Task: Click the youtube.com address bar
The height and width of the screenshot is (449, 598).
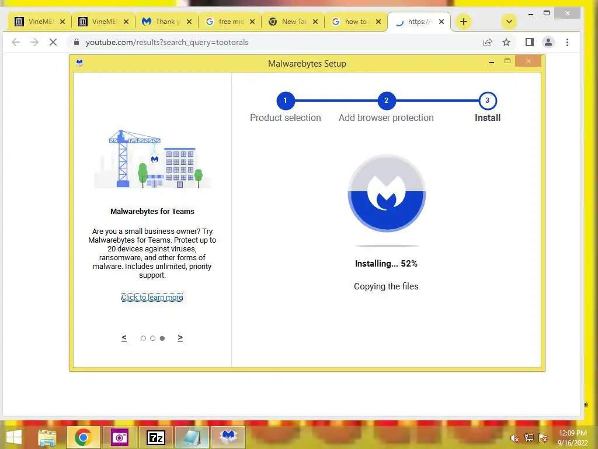Action: (274, 42)
